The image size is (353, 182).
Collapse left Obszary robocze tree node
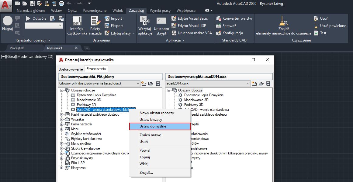click(61, 90)
